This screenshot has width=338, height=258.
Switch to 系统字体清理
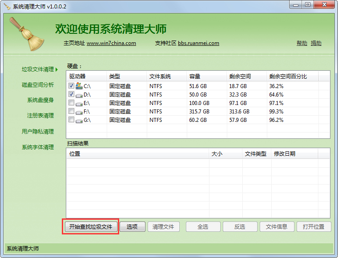tap(38, 147)
